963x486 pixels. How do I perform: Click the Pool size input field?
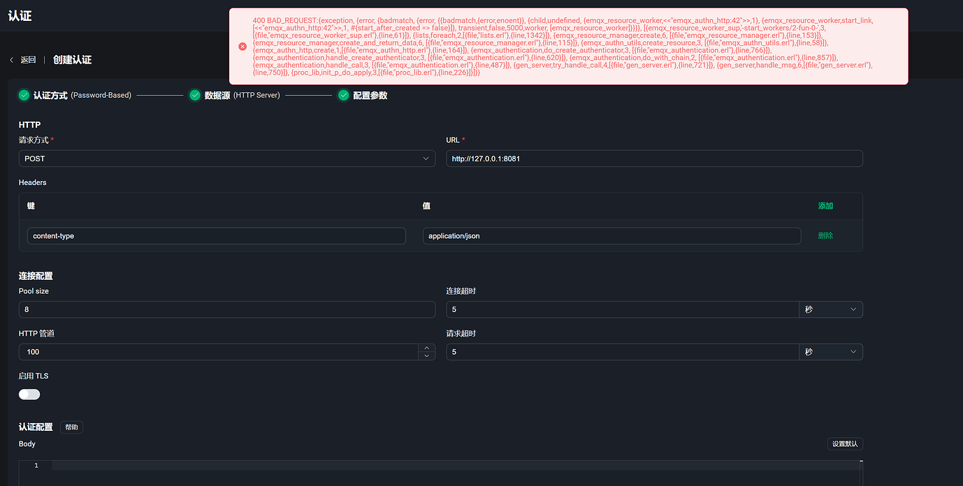[x=226, y=309]
